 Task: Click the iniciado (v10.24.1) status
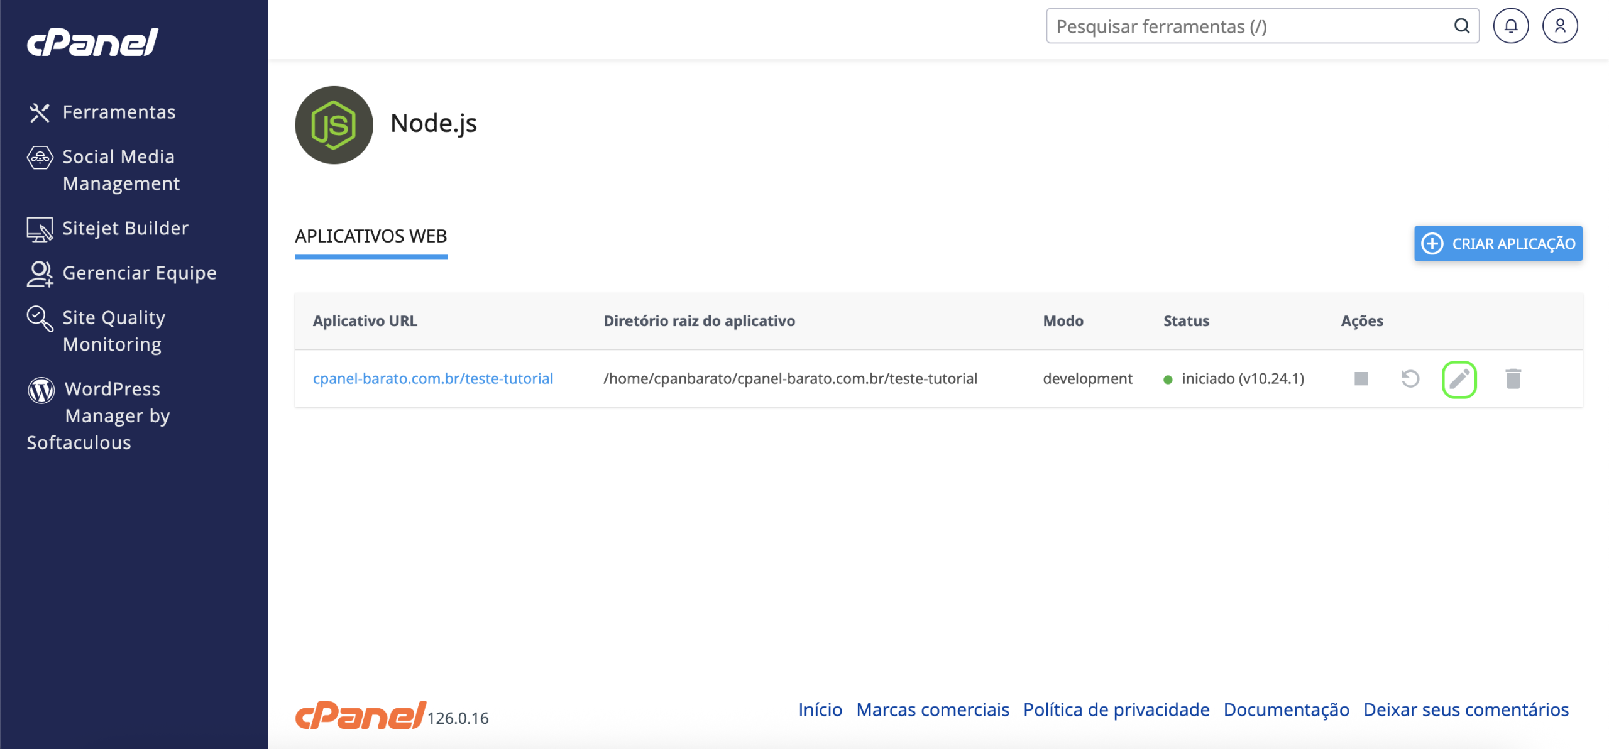1234,378
